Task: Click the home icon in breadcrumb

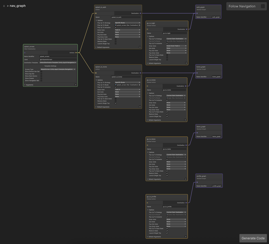Action: pos(4,6)
